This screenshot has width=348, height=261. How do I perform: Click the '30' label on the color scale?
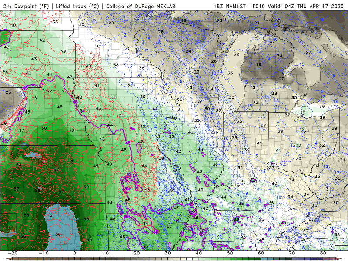click(x=168, y=253)
